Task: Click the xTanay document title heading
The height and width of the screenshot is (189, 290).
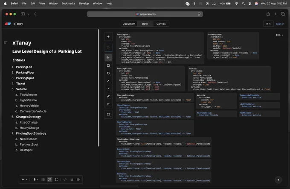Action: (x=22, y=43)
